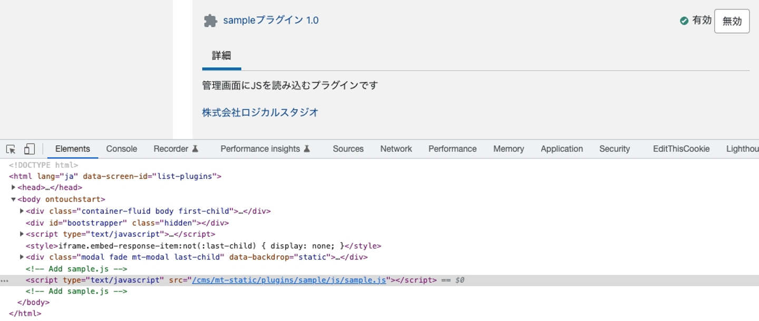
Task: Click the Recorder tab flask icon
Action: (x=195, y=149)
